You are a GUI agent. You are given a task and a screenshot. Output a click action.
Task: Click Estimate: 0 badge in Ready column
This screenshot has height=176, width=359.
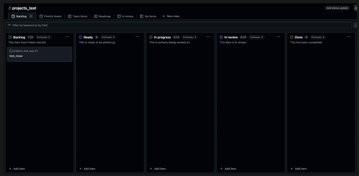(x=108, y=37)
